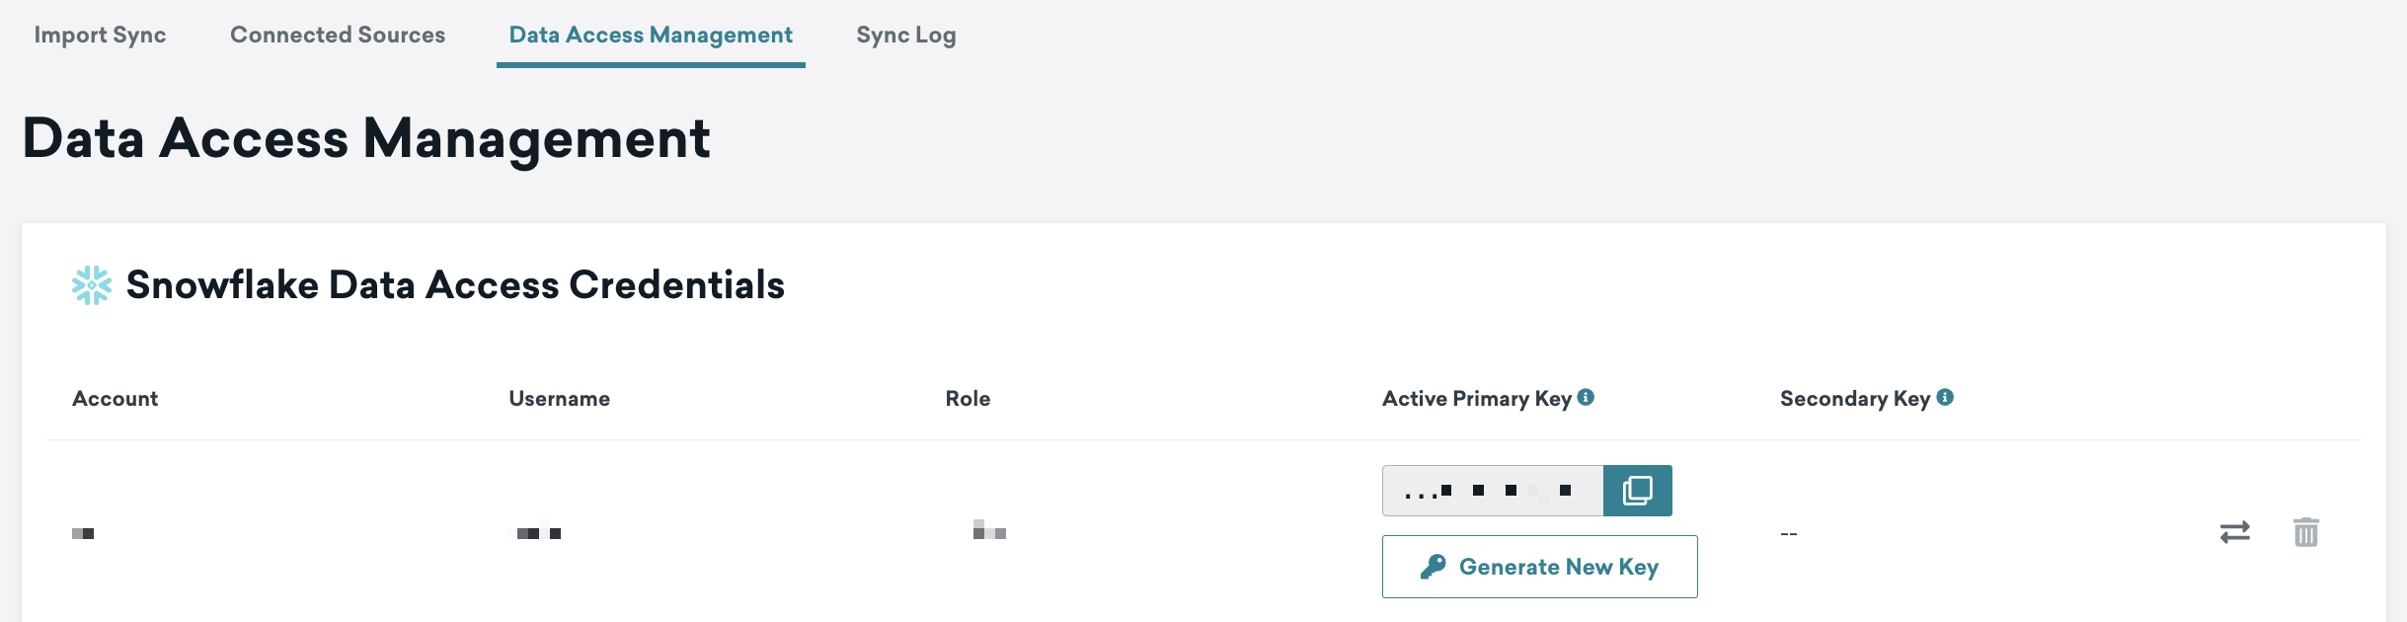Switch to Connected Sources tab

pos(338,36)
